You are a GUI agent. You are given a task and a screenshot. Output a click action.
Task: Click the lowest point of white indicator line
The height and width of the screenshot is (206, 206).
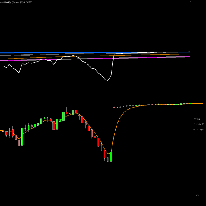point(108,81)
